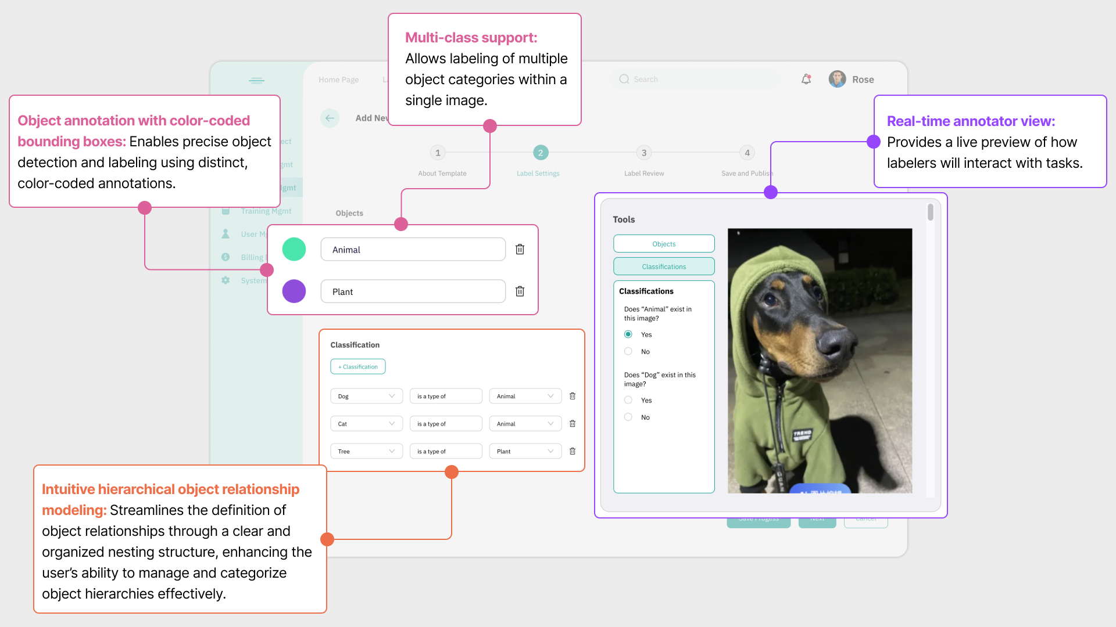The width and height of the screenshot is (1116, 627).
Task: Delete the Animal object row
Action: (520, 249)
